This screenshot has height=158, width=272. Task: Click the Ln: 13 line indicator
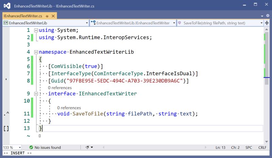click(220, 147)
